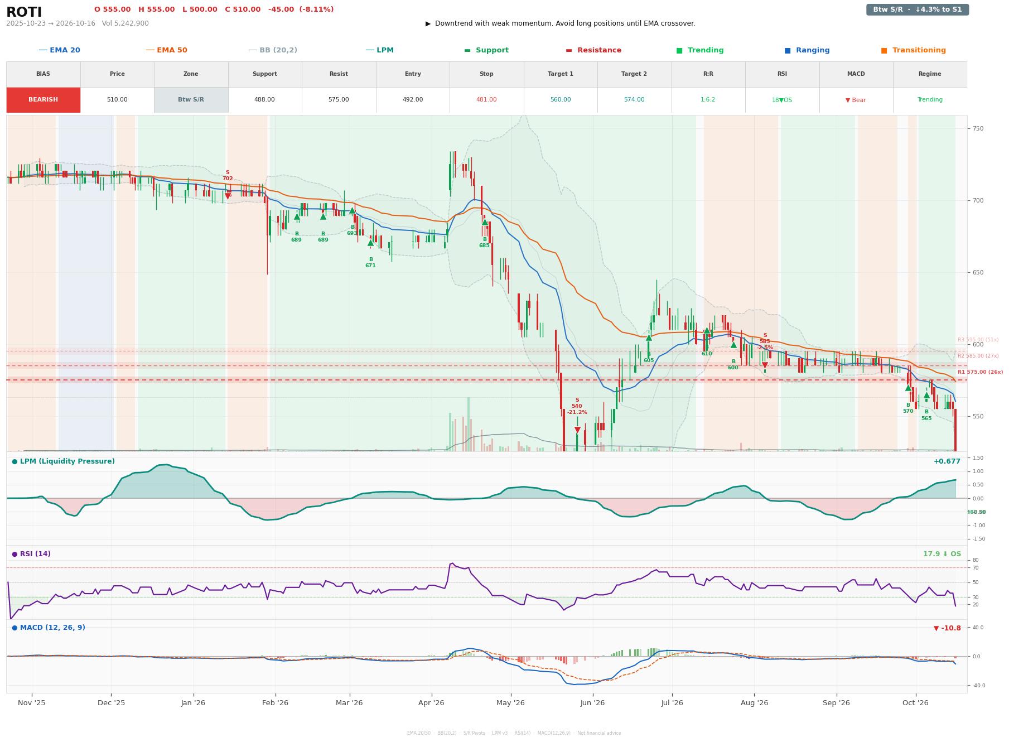Click the Transitioning regime legend item

click(x=914, y=50)
